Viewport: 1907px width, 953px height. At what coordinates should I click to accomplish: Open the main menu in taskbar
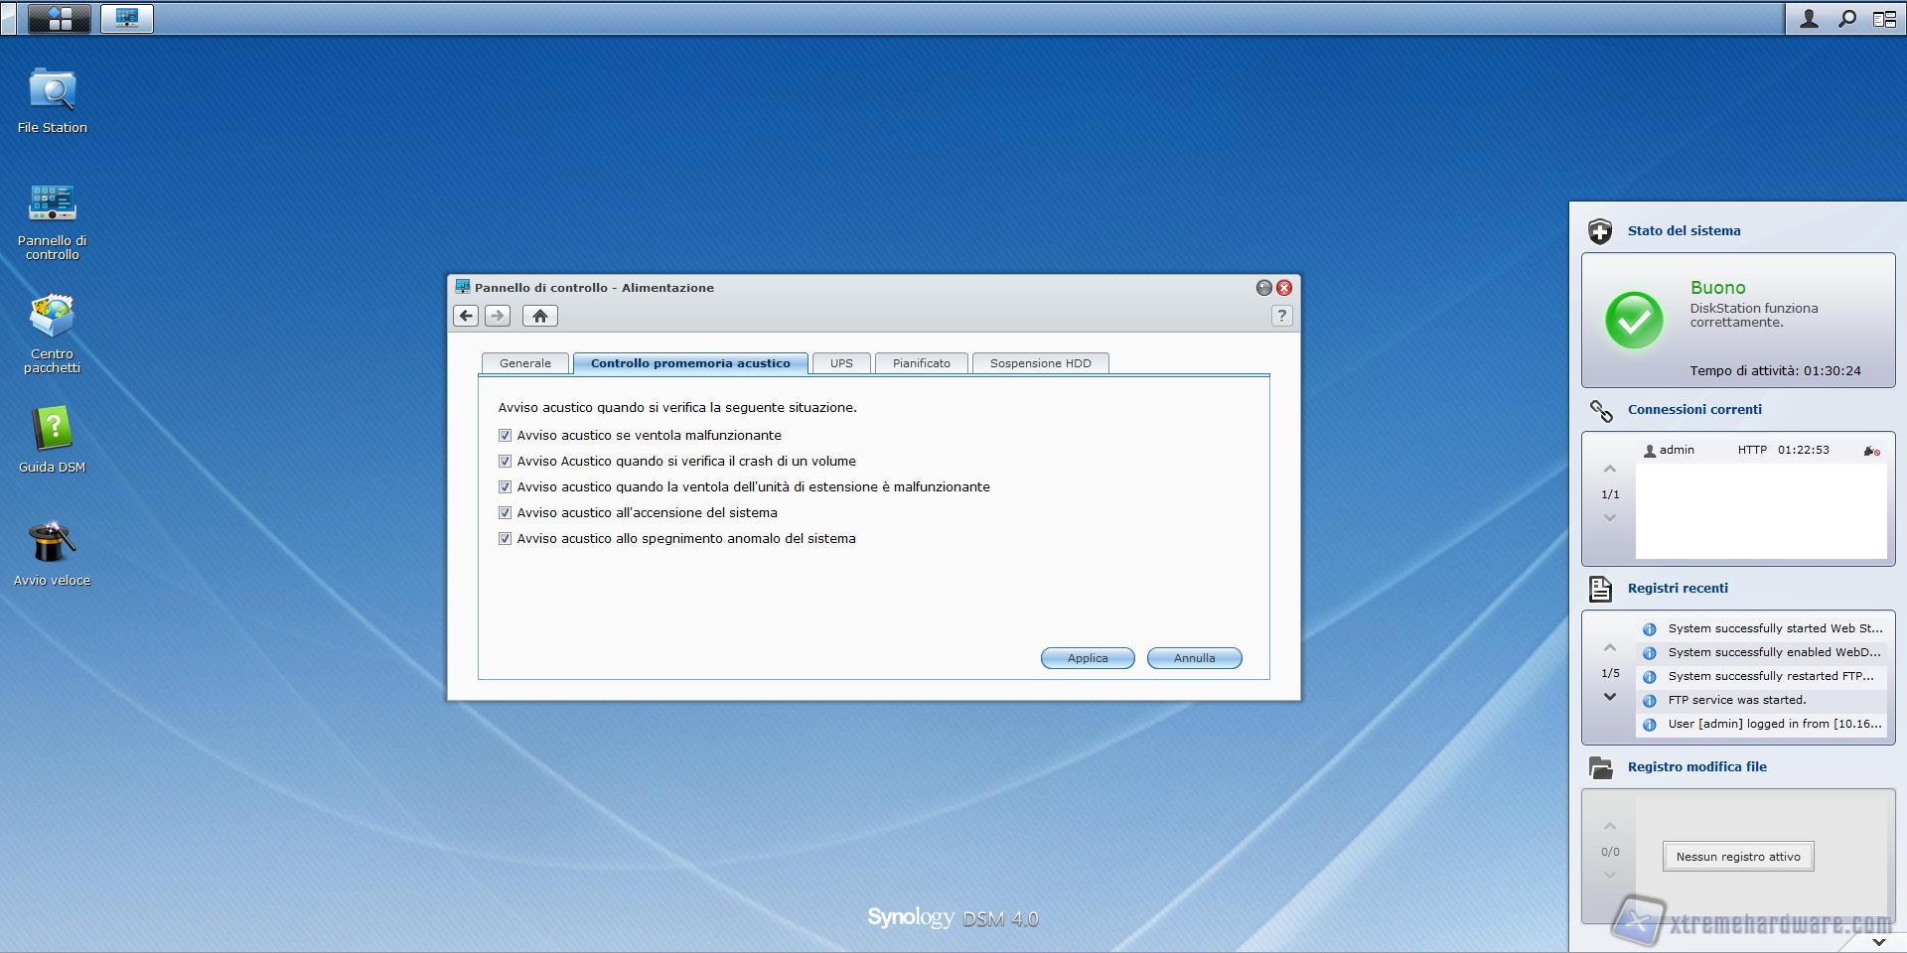click(x=60, y=18)
